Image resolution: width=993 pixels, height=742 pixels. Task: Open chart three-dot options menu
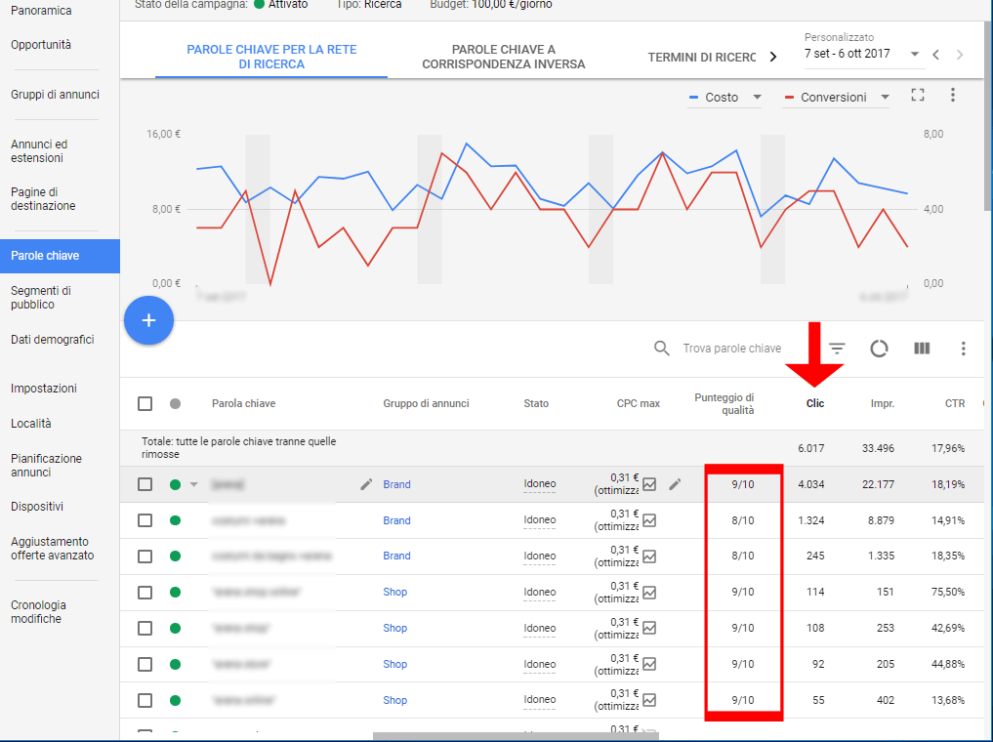(x=953, y=96)
